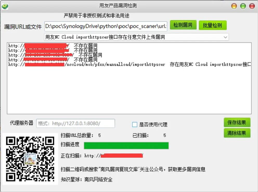Focus the 漏洞URL或文件 path input field
Viewport: 258px width, 192px height.
[x=106, y=26]
